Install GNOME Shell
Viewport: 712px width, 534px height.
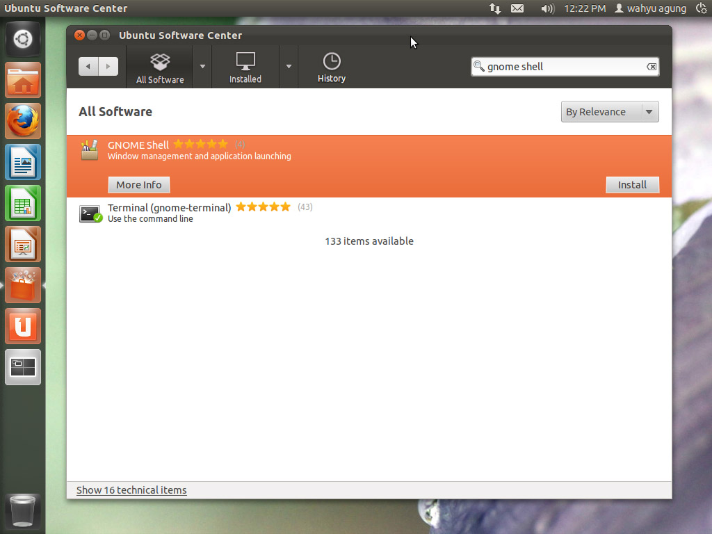point(631,184)
